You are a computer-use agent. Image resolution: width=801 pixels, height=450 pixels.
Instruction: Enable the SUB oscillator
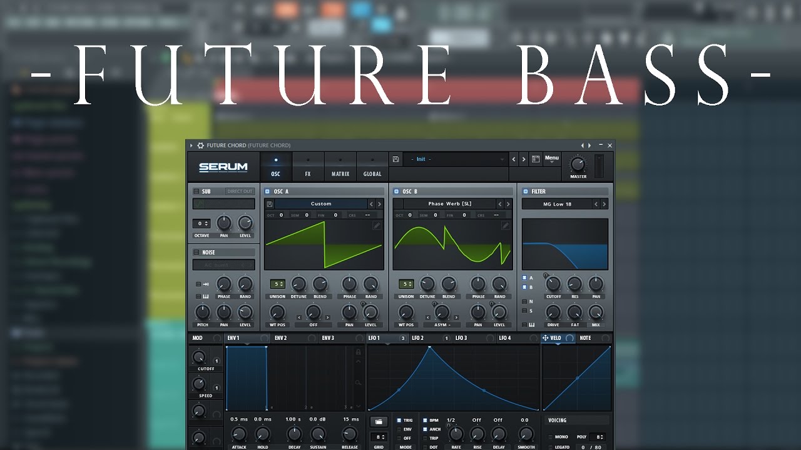[x=196, y=191]
